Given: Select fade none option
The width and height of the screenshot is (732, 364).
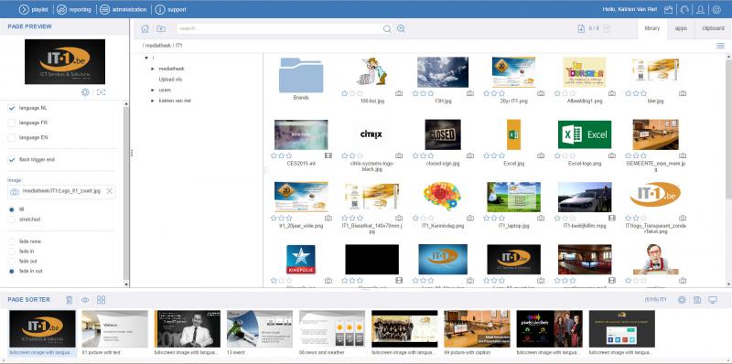Looking at the screenshot, I should click(12, 241).
